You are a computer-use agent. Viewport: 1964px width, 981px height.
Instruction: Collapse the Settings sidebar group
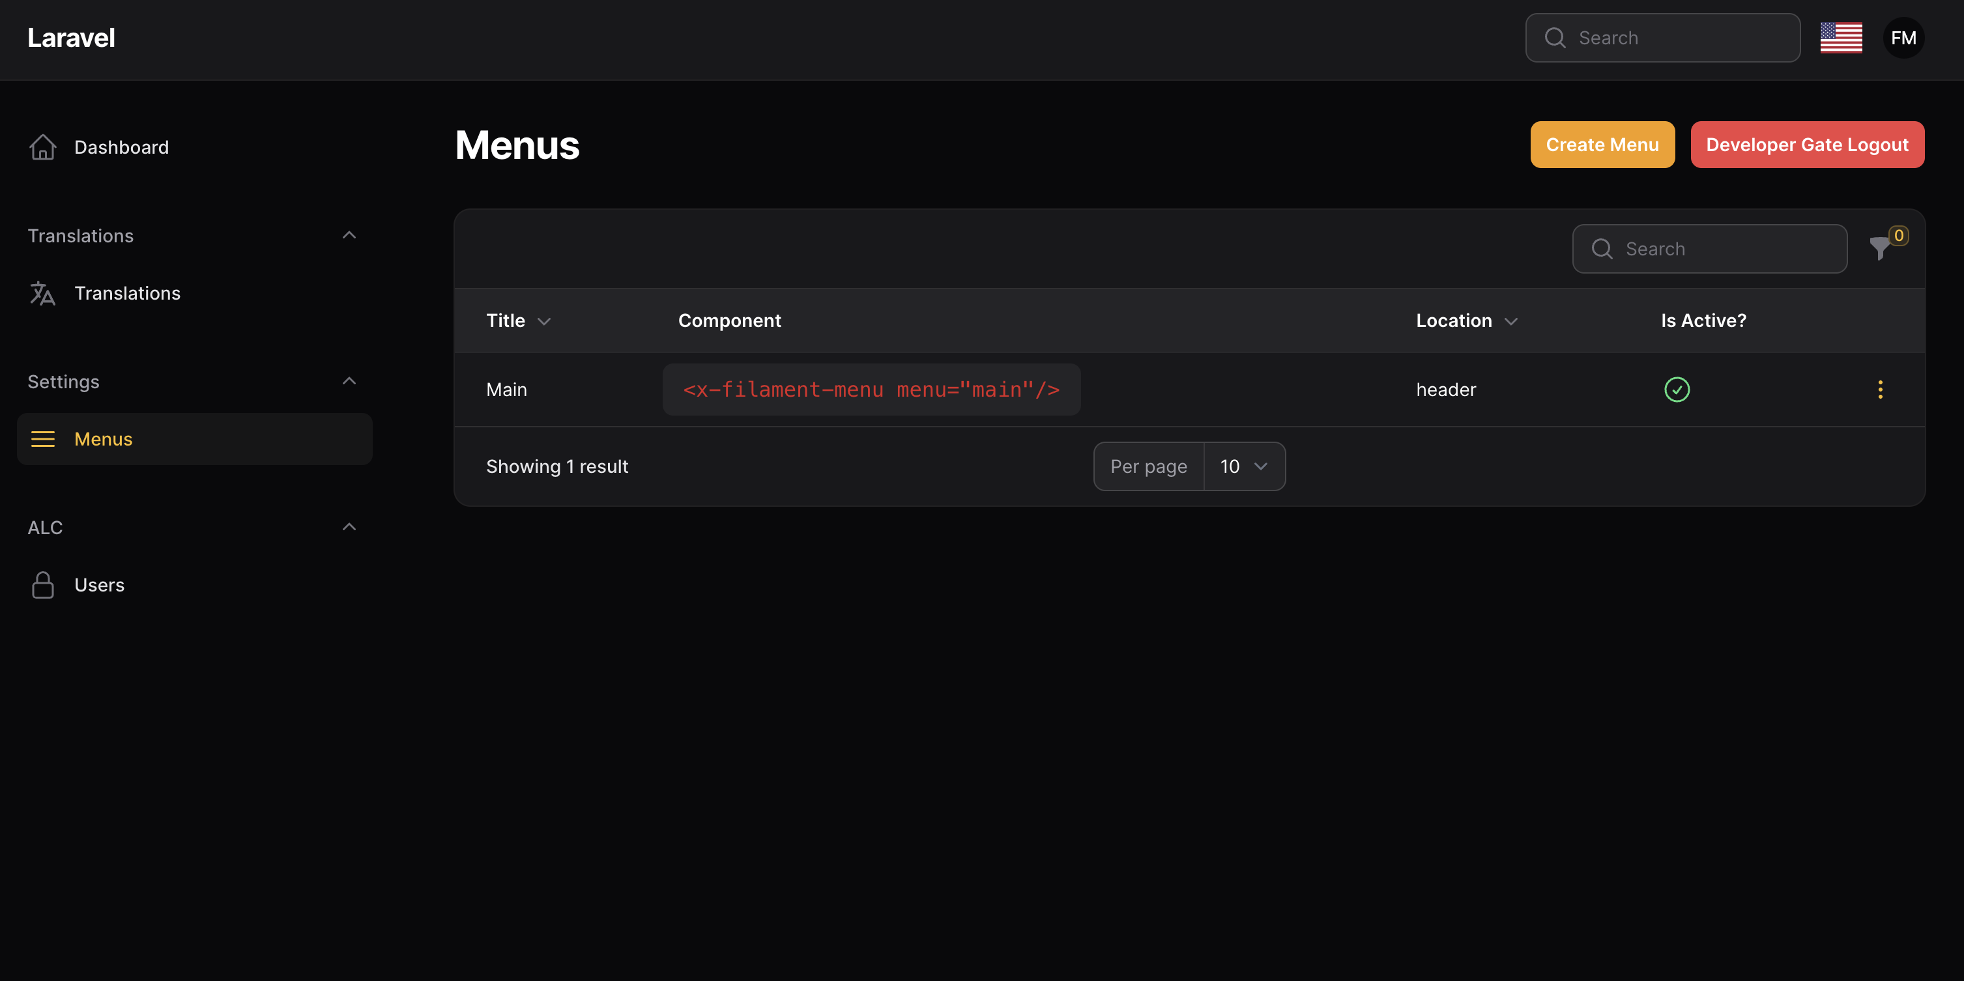349,381
